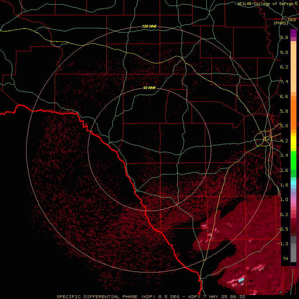Pick the cyan segment of the color bar
299x299 pixels.
click(293, 183)
